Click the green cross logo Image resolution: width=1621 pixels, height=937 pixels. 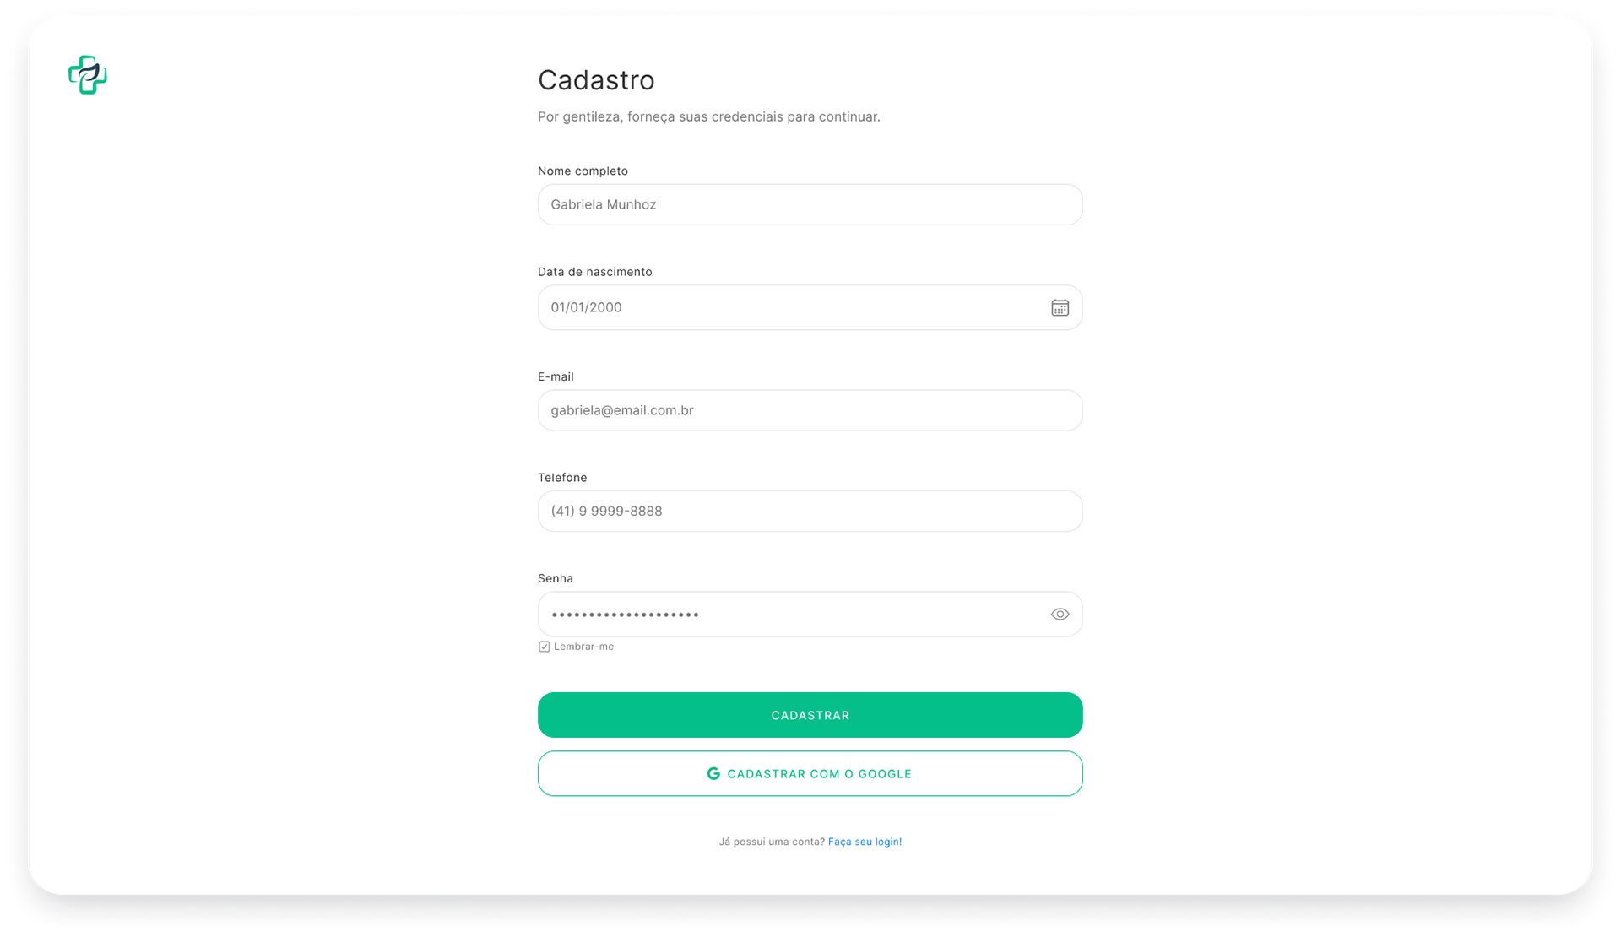88,75
